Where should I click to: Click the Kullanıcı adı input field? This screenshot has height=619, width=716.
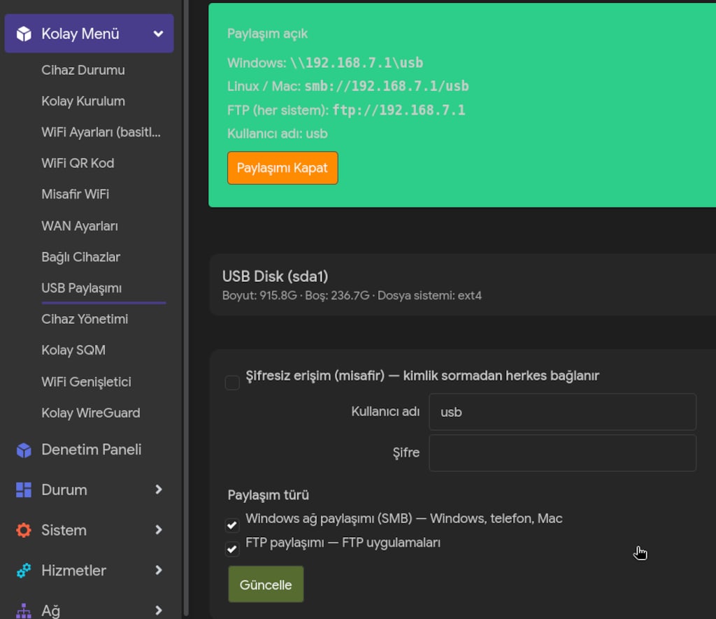[563, 412]
